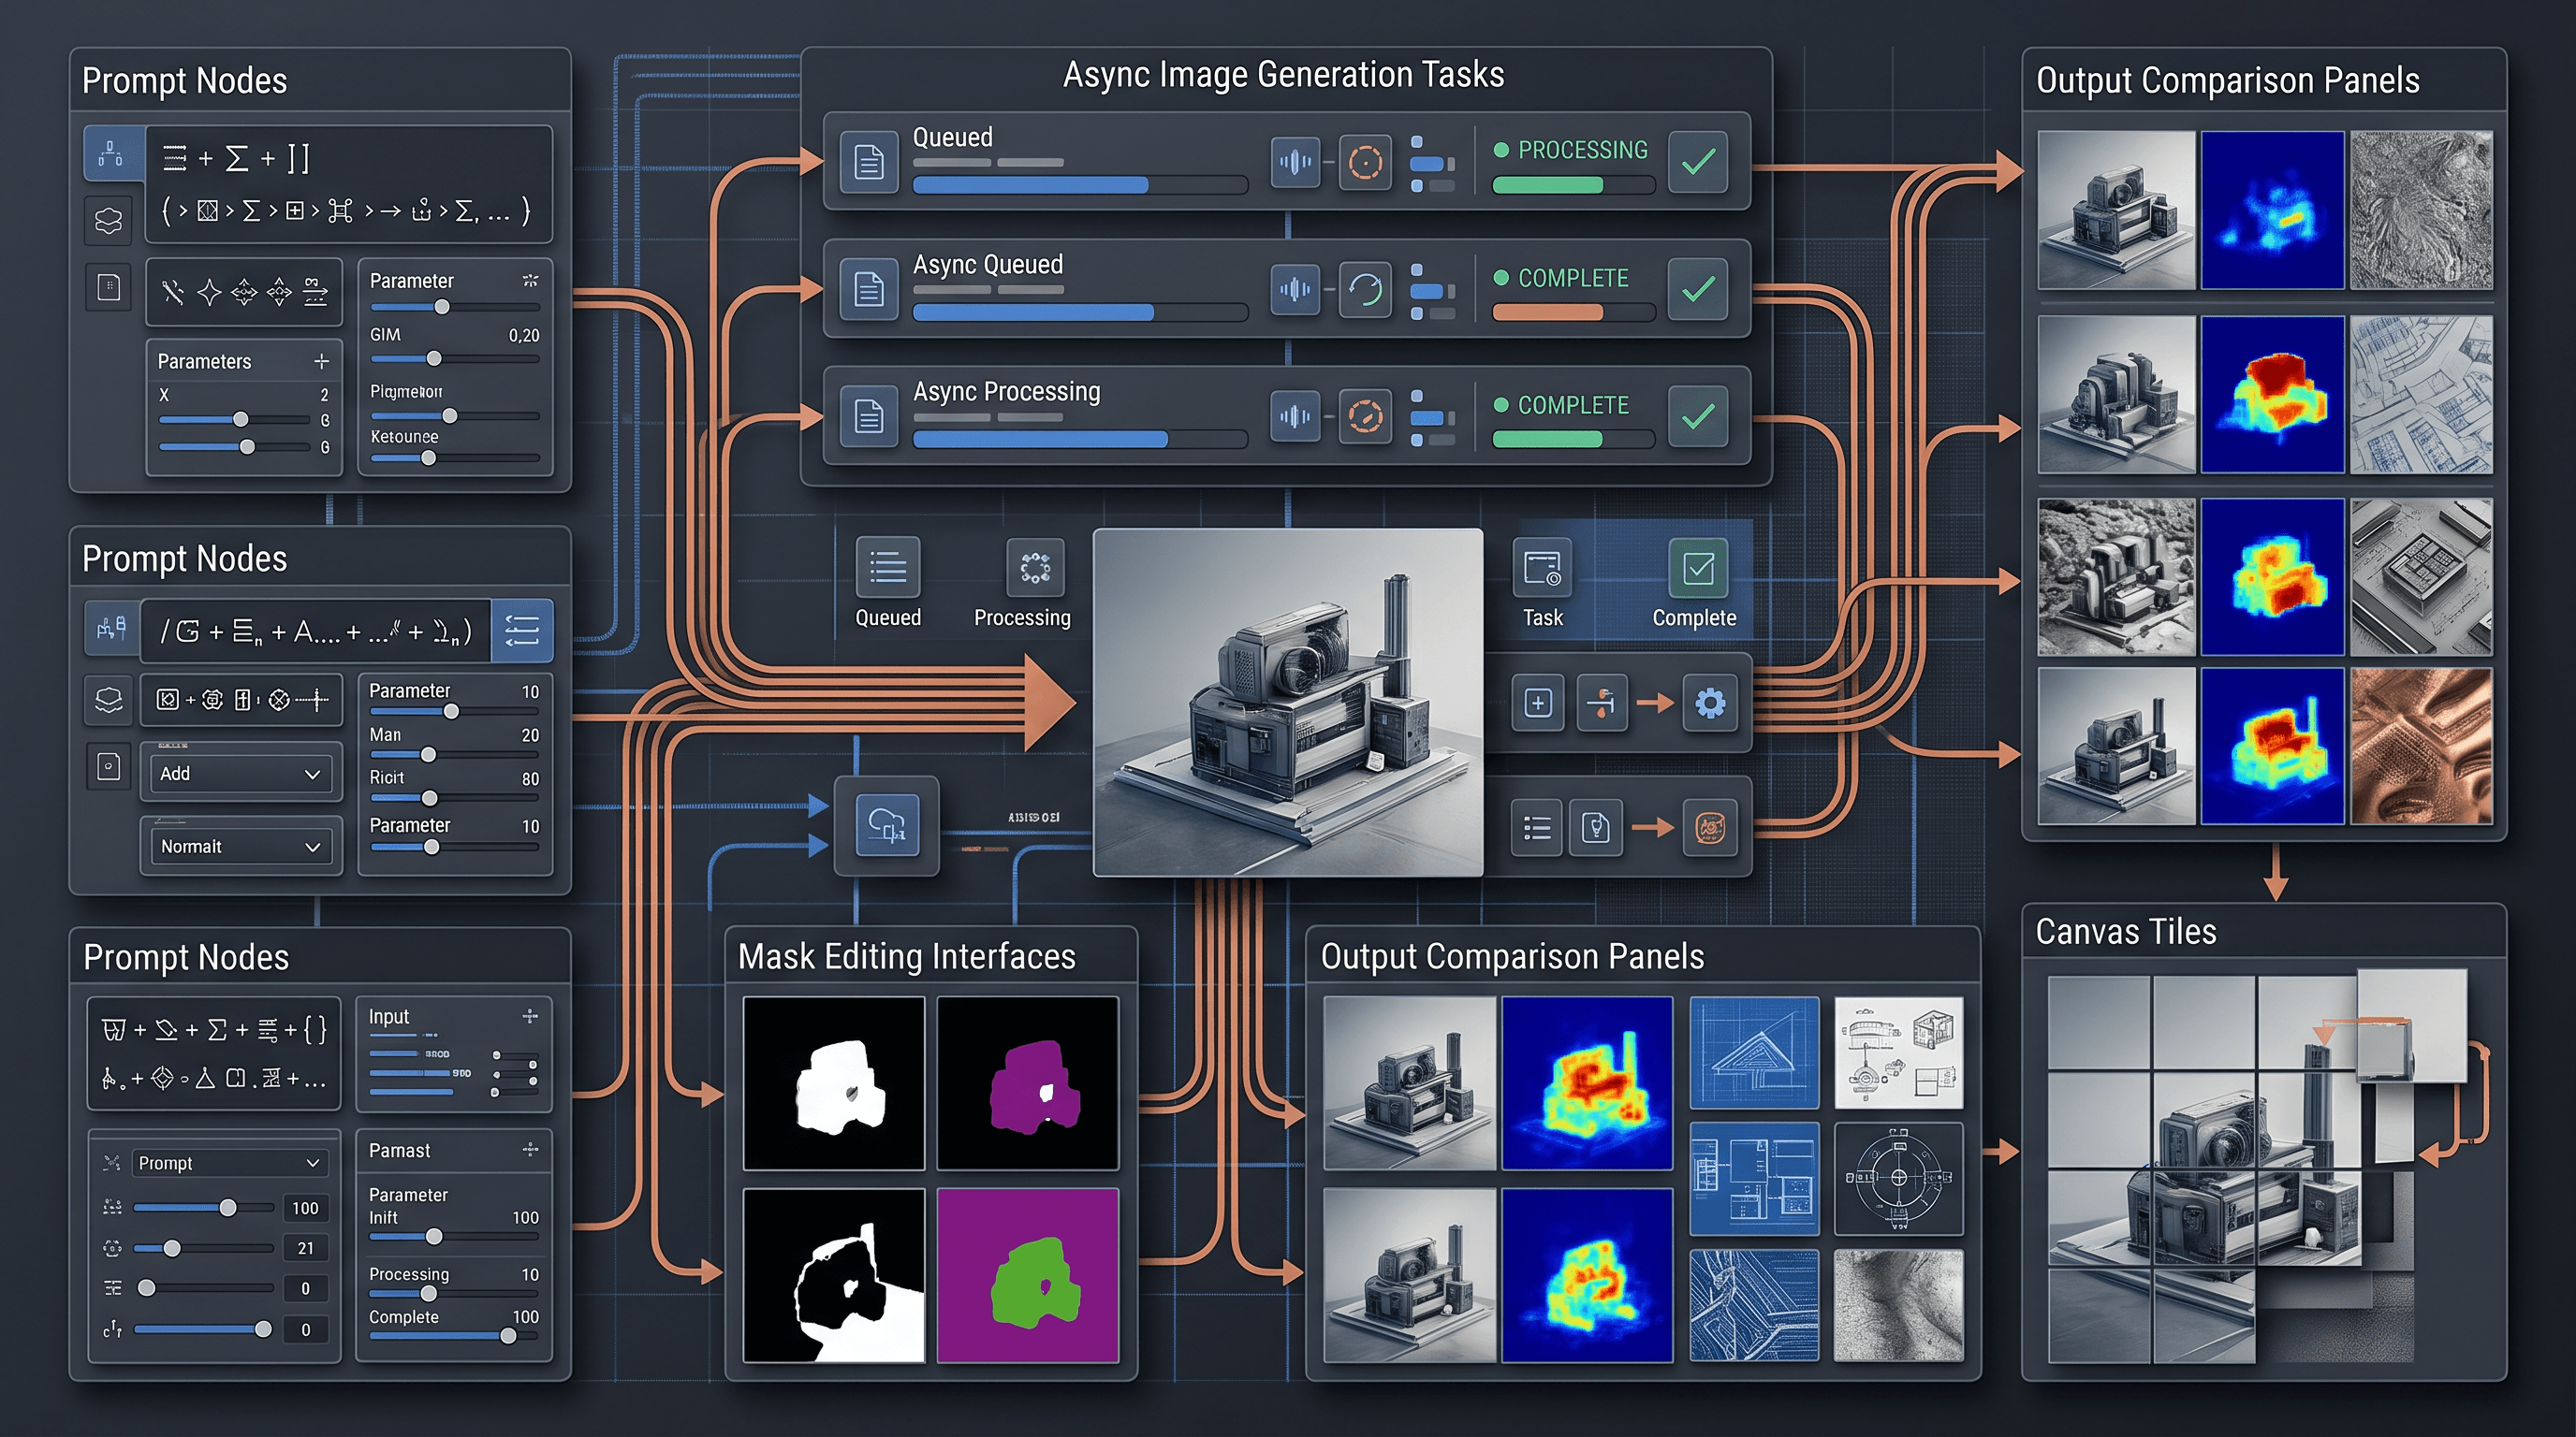Click the step bars icon on Async Queued row

1432,291
